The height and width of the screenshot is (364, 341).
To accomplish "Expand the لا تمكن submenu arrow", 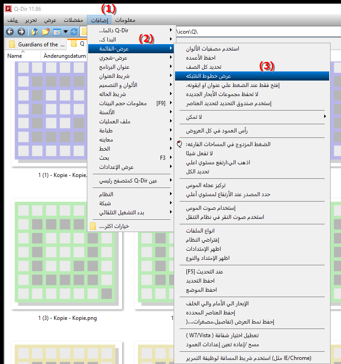I will [325, 116].
